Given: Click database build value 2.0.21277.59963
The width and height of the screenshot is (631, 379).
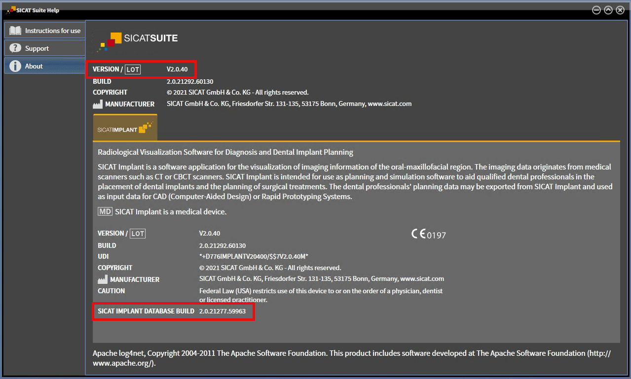Looking at the screenshot, I should click(223, 311).
